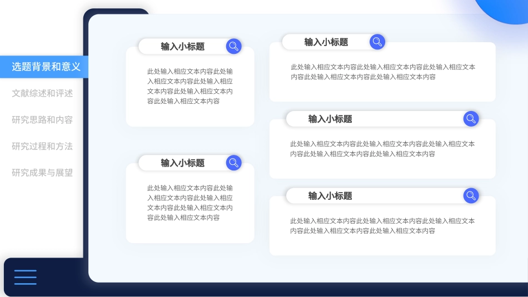This screenshot has height=297, width=528.
Task: Select the 输入小标题 heading of the upper narrow card
Action: 182,47
